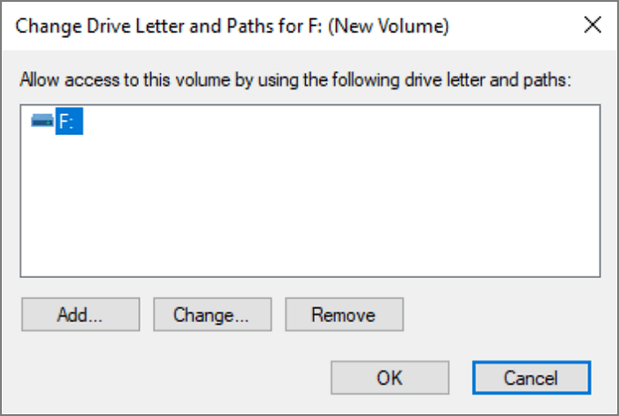
Task: Dismiss changes via the Cancel button
Action: (x=531, y=377)
